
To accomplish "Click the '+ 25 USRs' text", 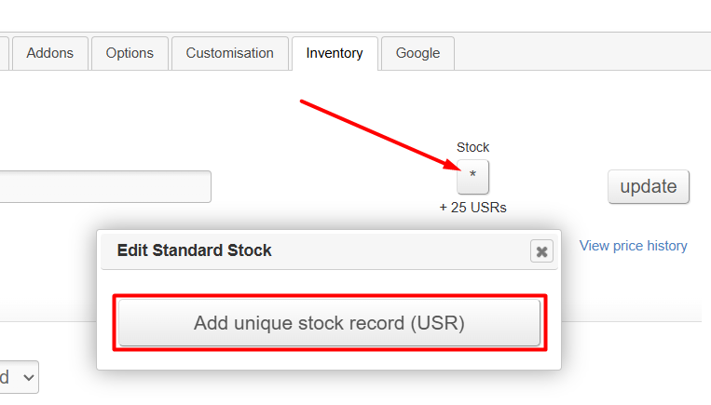I will point(472,208).
